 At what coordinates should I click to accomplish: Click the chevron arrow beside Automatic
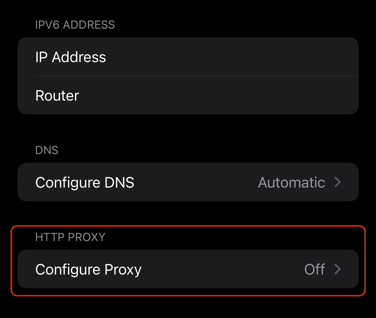pos(337,182)
